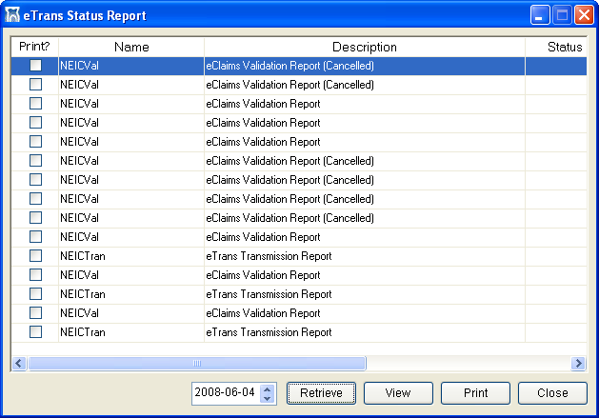
Task: Click the horizontal scrollbar thumb
Action: tap(196, 363)
